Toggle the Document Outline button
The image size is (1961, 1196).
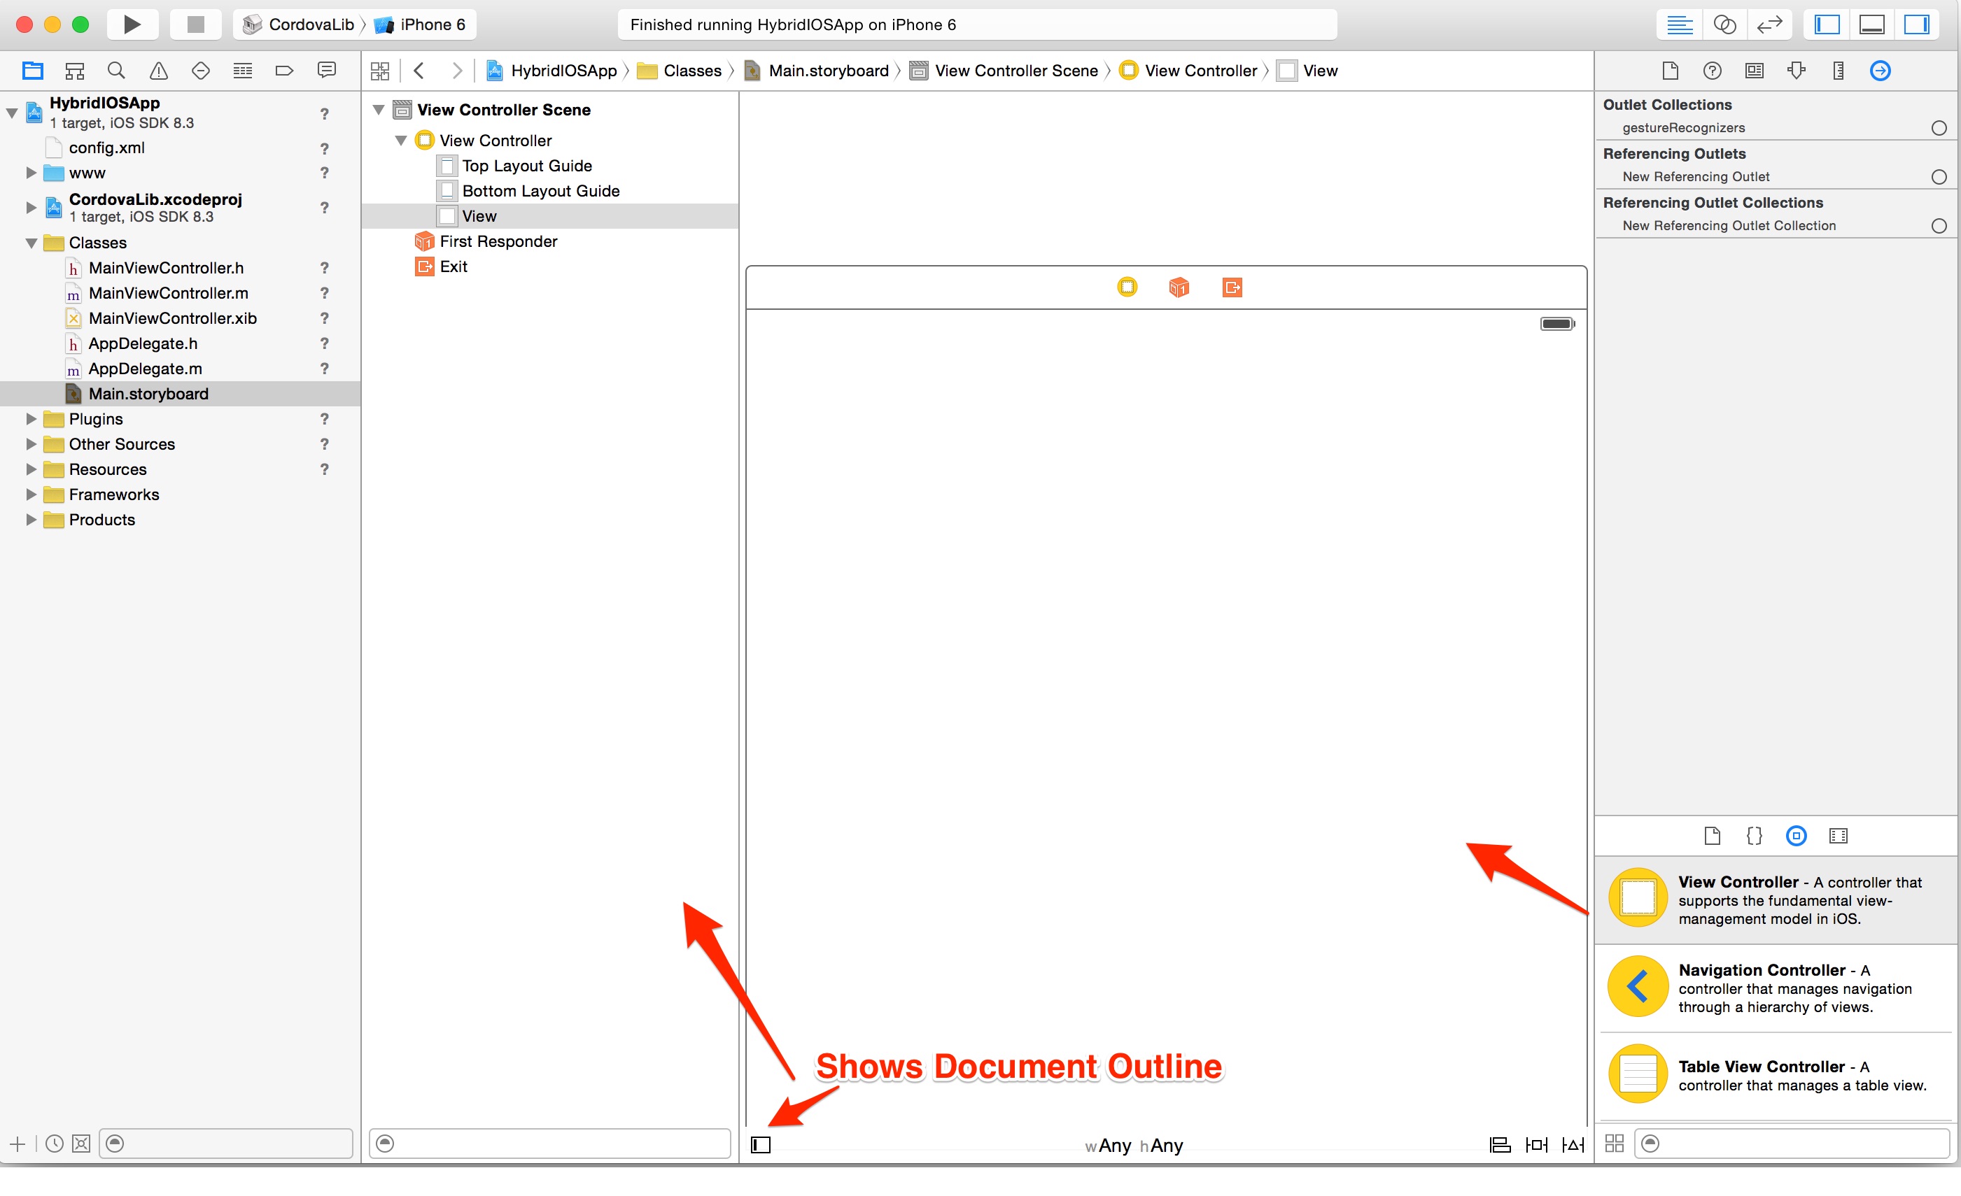click(761, 1144)
